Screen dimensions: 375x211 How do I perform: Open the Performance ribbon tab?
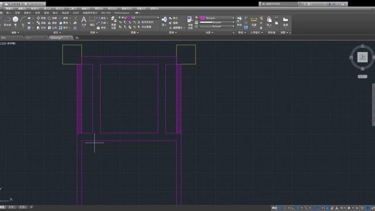tap(122, 13)
